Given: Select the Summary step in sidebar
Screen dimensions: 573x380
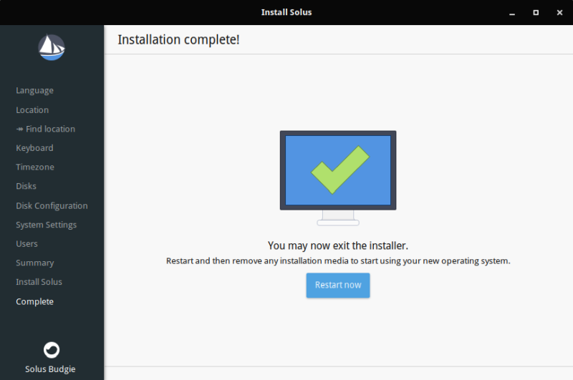Looking at the screenshot, I should pos(34,263).
